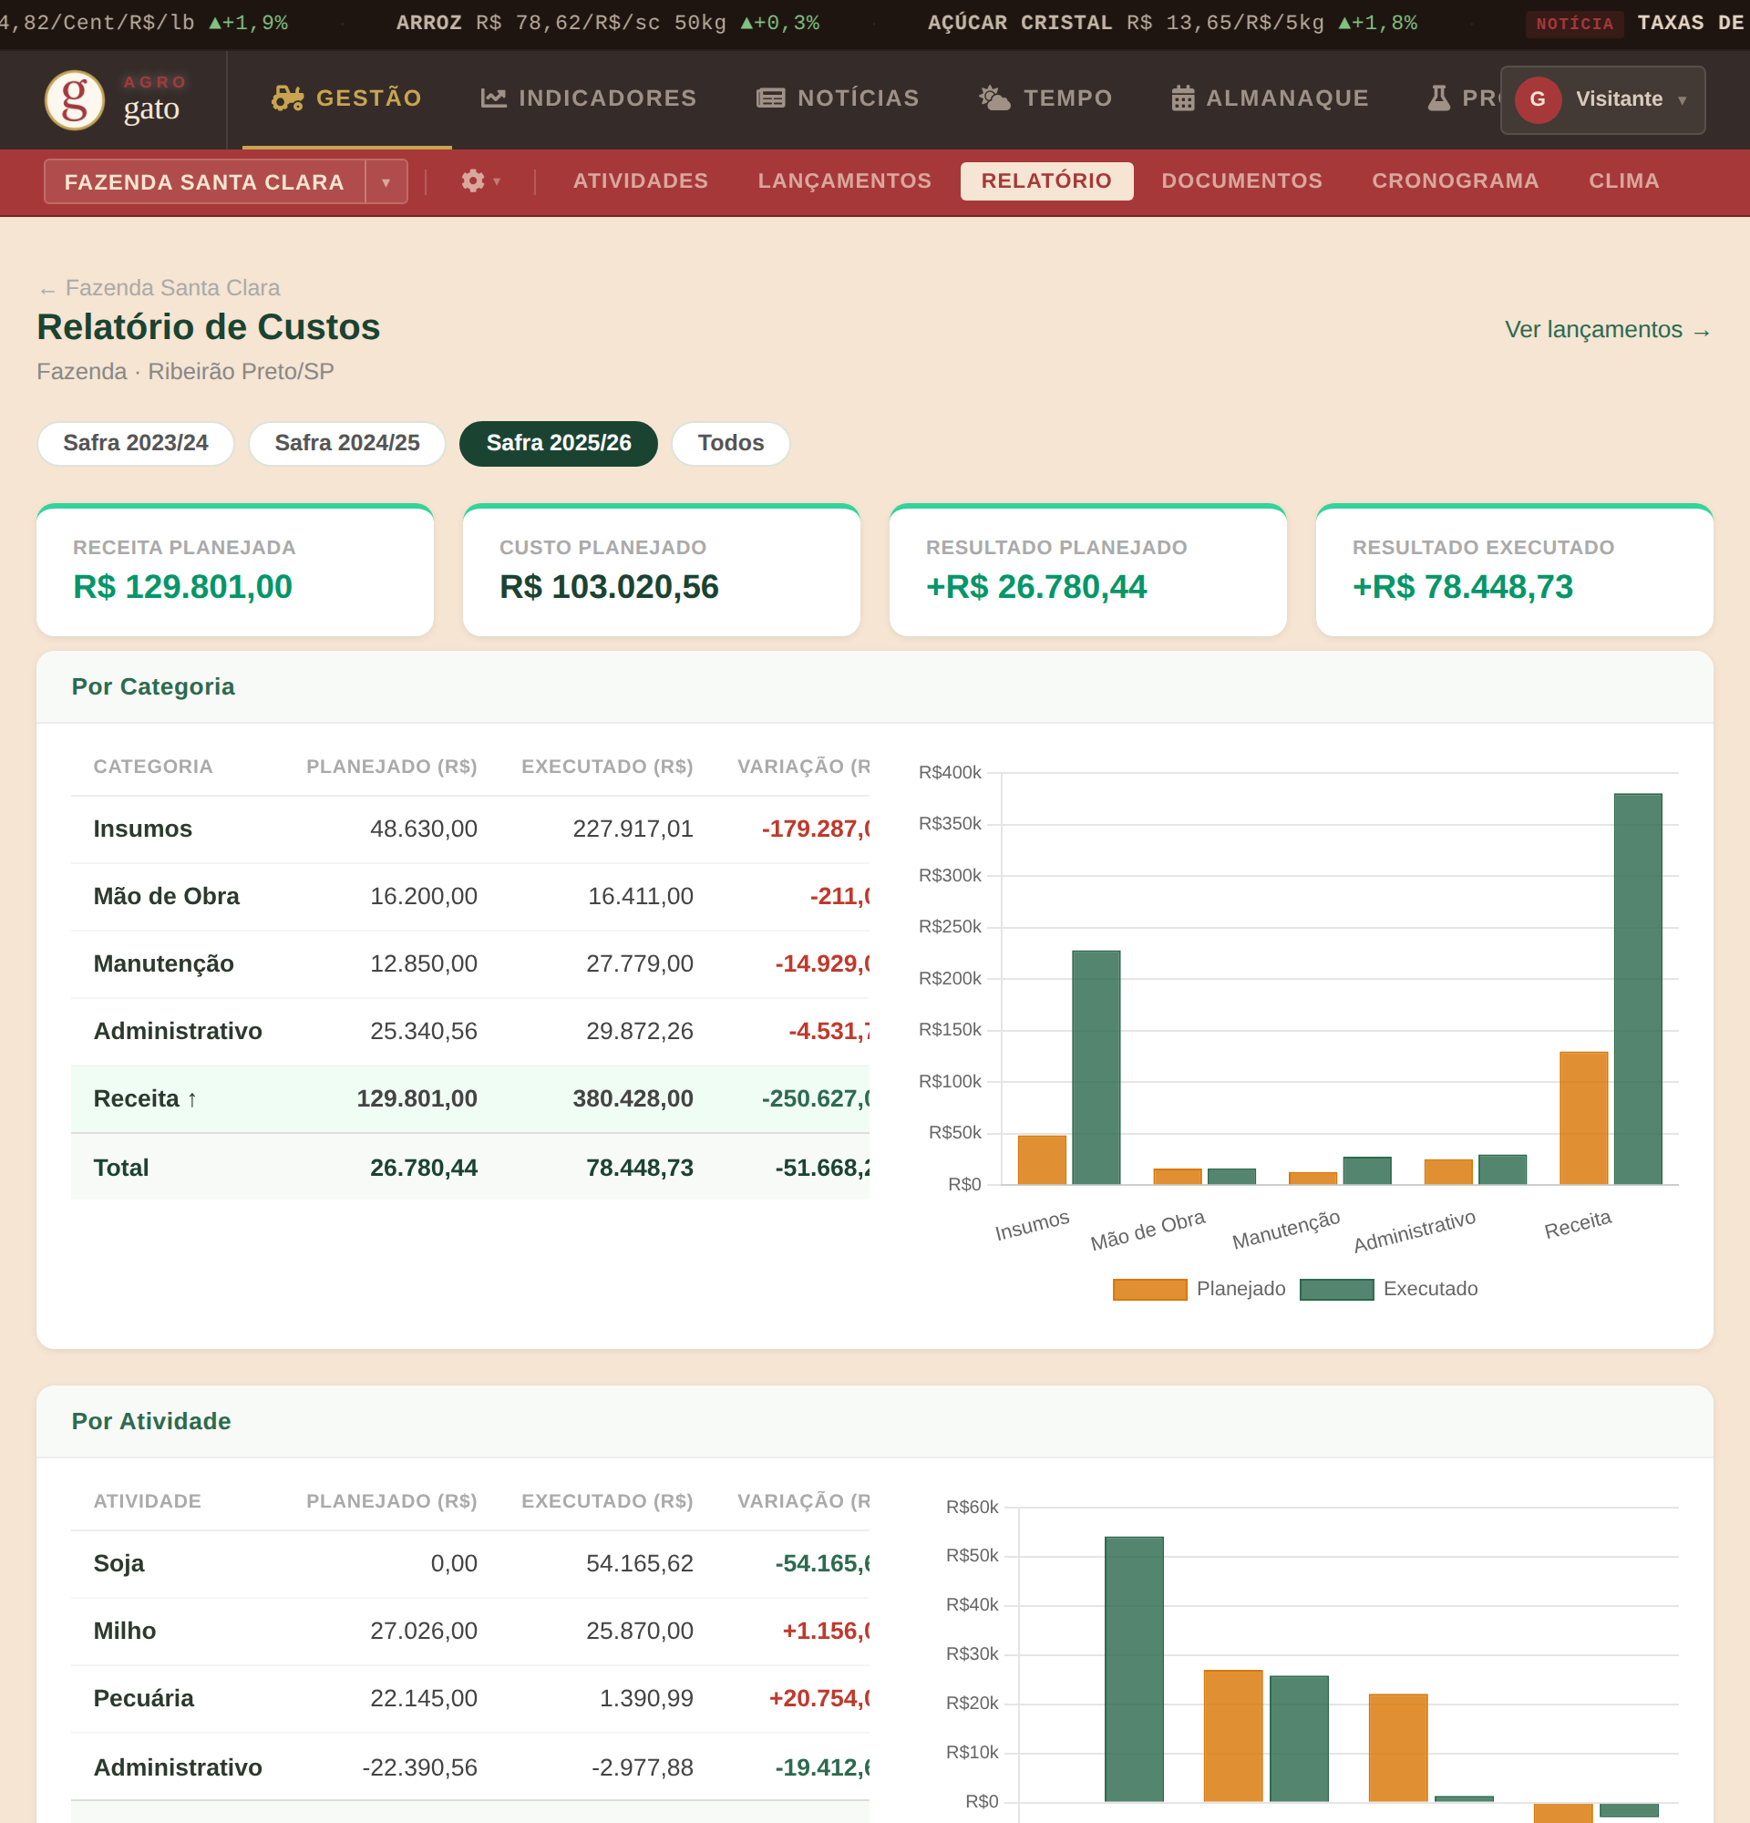
Task: Click the Agro Gato logo icon
Action: coord(75,99)
